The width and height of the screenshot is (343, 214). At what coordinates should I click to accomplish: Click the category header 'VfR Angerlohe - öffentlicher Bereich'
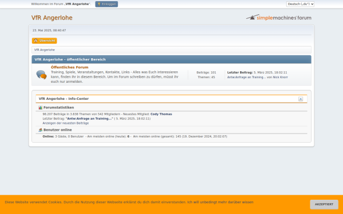tap(70, 59)
